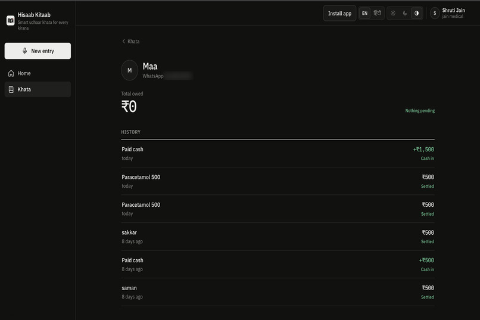The height and width of the screenshot is (320, 480).
Task: Click the Install app button
Action: pyautogui.click(x=339, y=13)
